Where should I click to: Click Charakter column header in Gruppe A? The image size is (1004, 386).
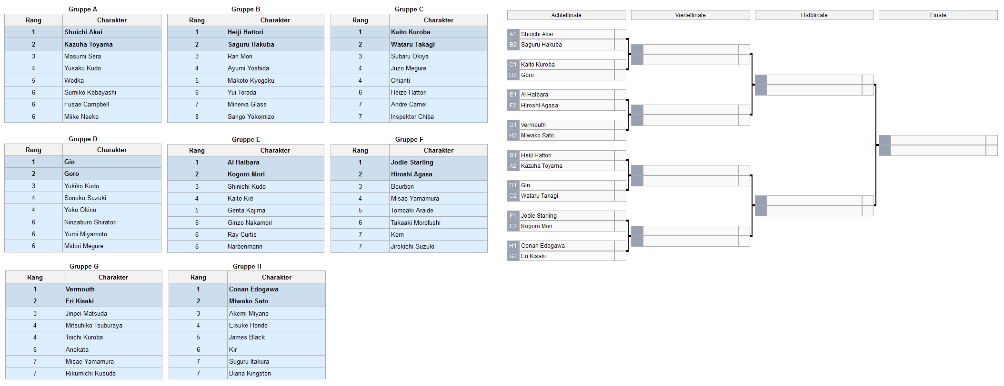[x=112, y=20]
